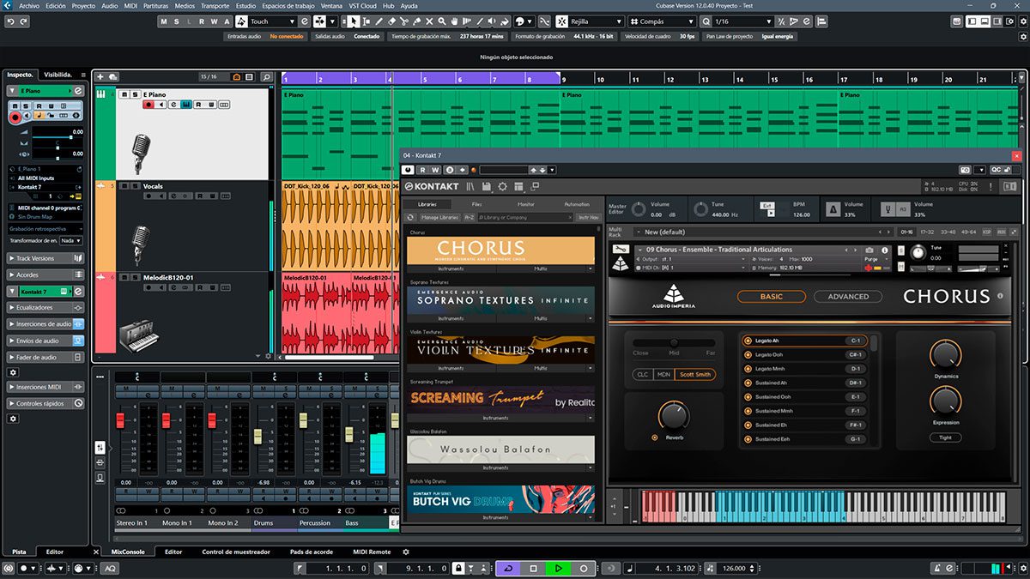Click the ADVANCED view button
Image resolution: width=1030 pixels, height=579 pixels.
coord(847,297)
